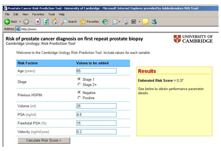Click the IE icon in title bar
This screenshot has width=221, height=151.
tap(5, 8)
